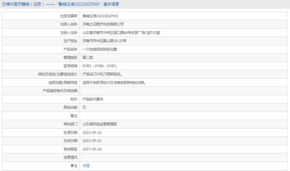Click the 生产地址 label

pyautogui.click(x=70, y=41)
